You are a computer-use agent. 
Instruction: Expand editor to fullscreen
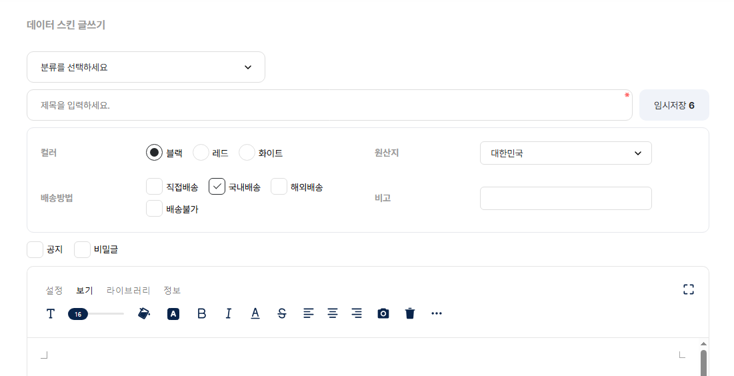click(689, 289)
